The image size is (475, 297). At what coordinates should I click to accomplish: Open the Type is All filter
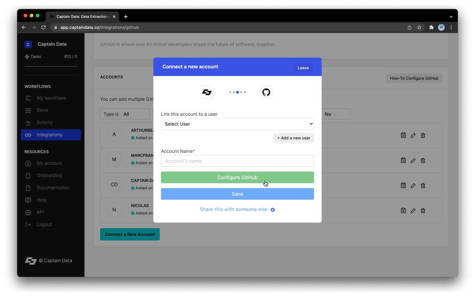125,114
